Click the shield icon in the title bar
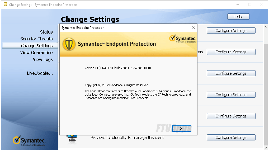This screenshot has width=269, height=151. (x=5, y=4)
